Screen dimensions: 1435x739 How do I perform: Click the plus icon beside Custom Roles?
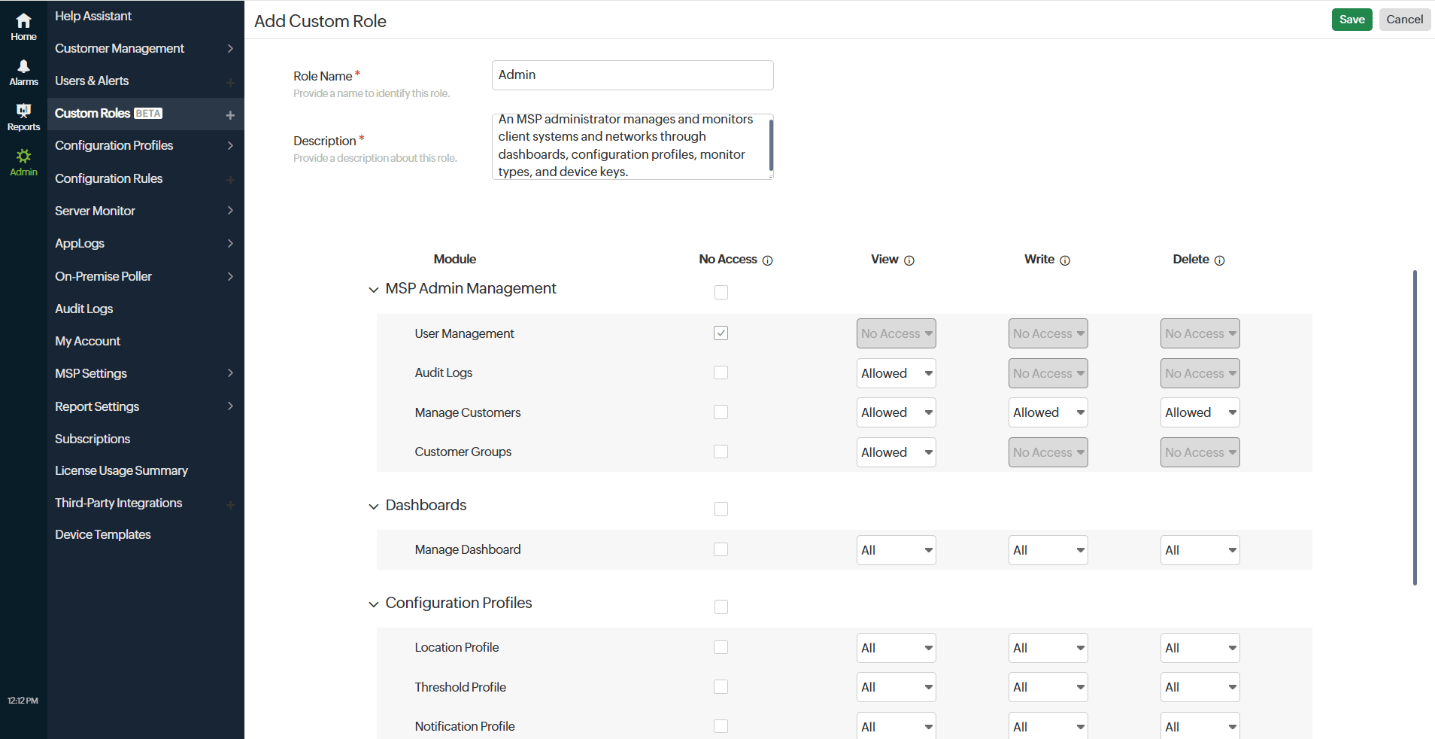pos(230,114)
